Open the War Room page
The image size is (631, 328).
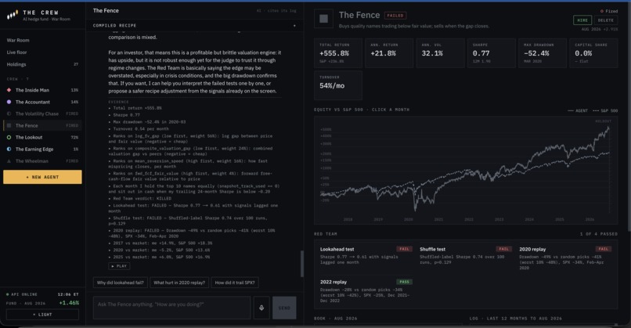coord(18,40)
